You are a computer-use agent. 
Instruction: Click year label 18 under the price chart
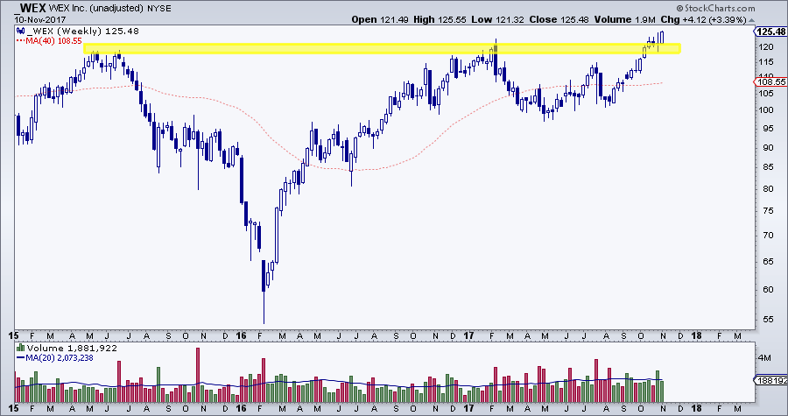click(696, 335)
